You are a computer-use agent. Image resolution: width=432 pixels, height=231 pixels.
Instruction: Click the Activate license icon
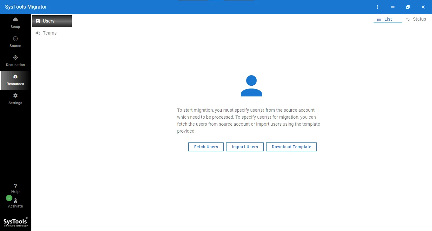15,201
